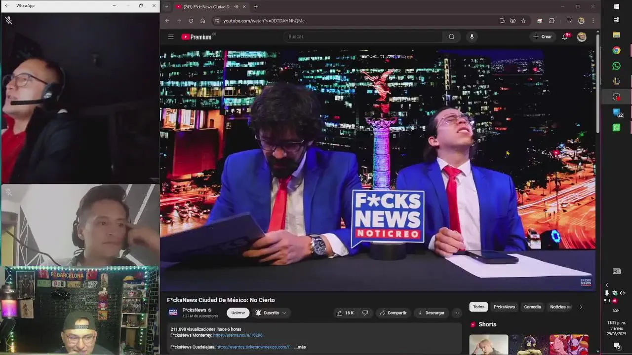Select the Comedia filter chip
Viewport: 632px width, 355px height.
(x=532, y=307)
